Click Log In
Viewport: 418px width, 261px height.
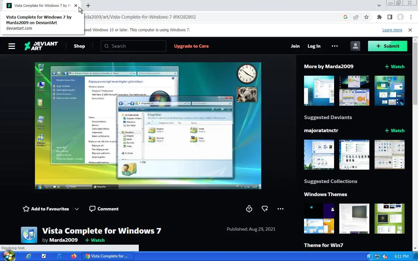pyautogui.click(x=314, y=46)
